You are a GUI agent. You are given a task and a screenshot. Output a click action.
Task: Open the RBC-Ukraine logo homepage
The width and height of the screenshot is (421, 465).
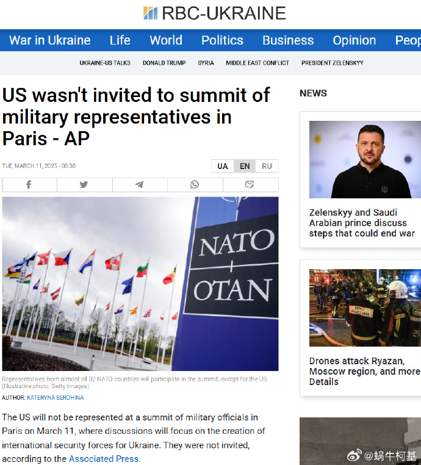point(214,13)
